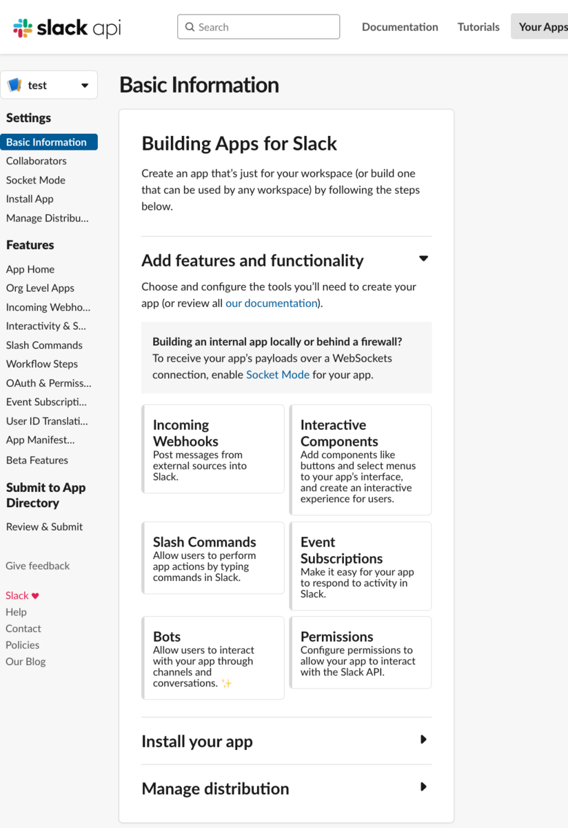Choose the Bots feature card
Viewport: 568px width, 828px height.
pos(213,658)
